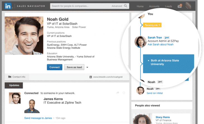This screenshot has width=204, height=124.
Task: Open Advanced search options
Action: click(117, 6)
